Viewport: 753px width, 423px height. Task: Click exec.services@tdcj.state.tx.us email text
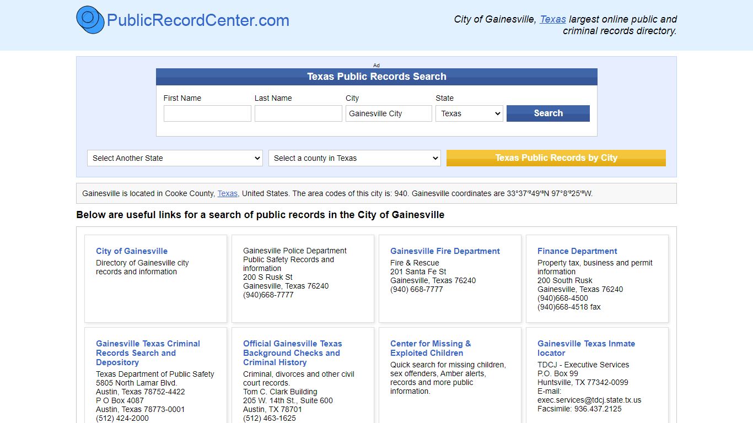pos(589,400)
